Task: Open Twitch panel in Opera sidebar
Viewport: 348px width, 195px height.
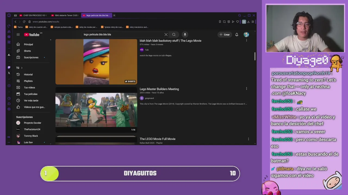Action: [9, 67]
